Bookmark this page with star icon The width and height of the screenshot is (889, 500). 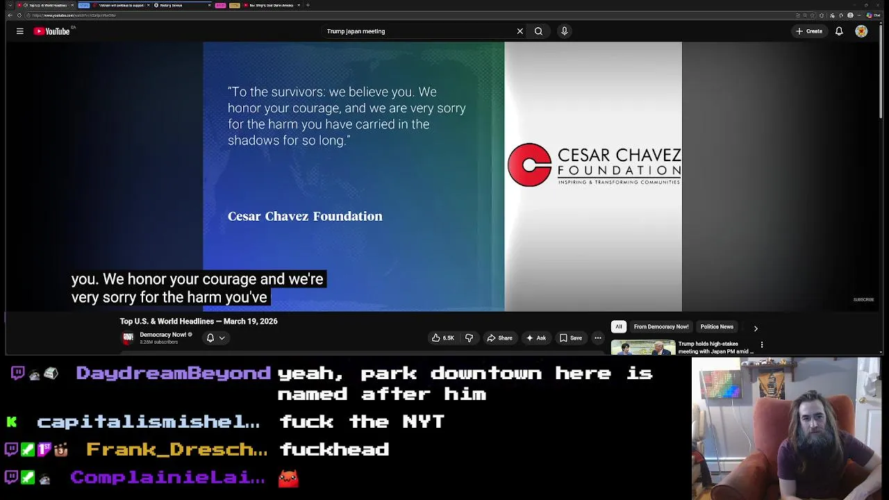813,15
